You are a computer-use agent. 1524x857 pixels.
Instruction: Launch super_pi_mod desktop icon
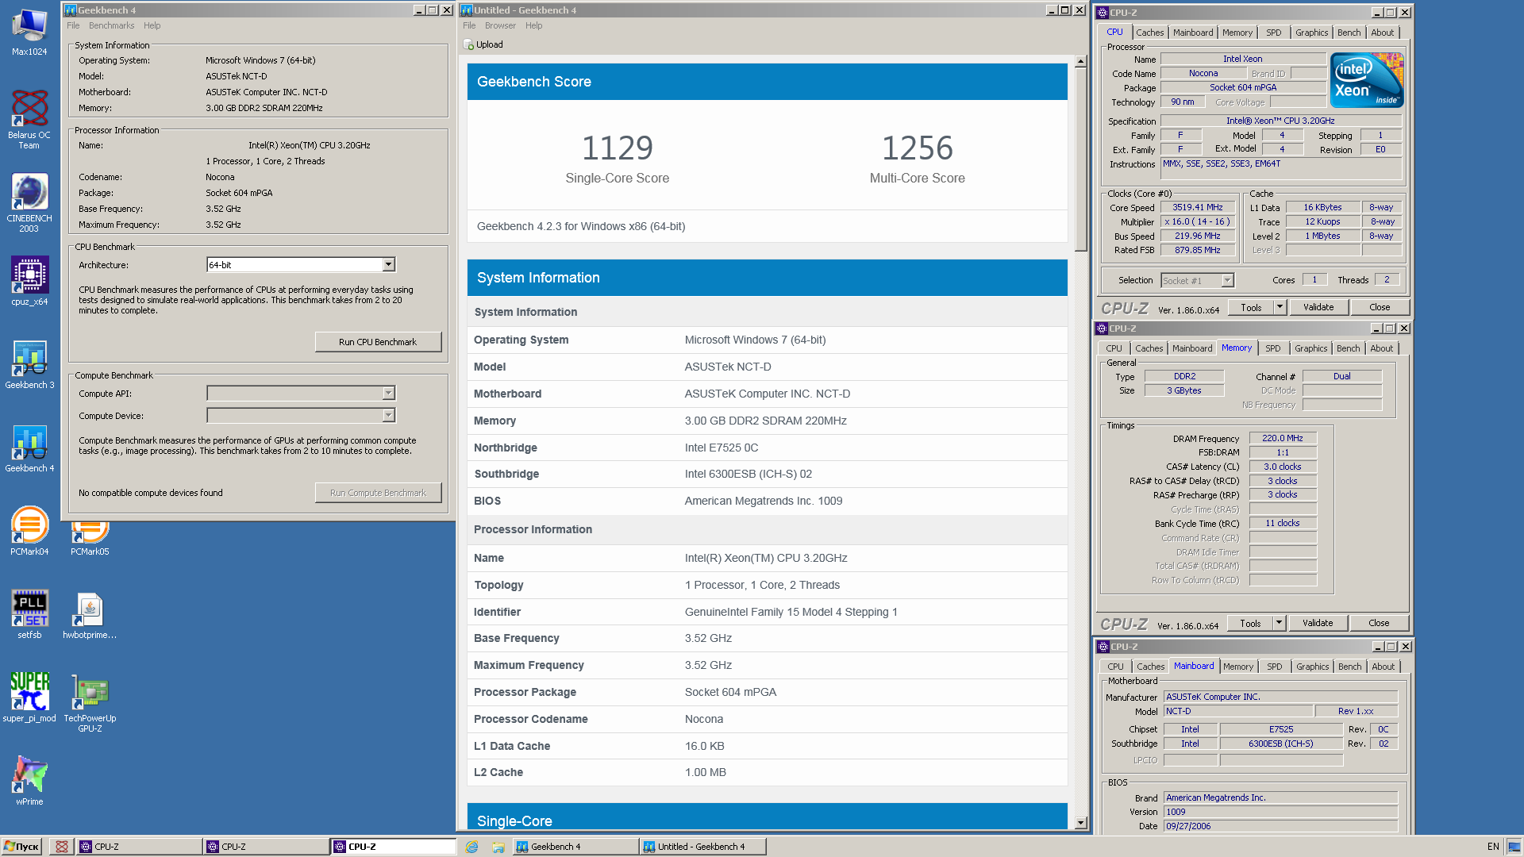click(x=29, y=698)
